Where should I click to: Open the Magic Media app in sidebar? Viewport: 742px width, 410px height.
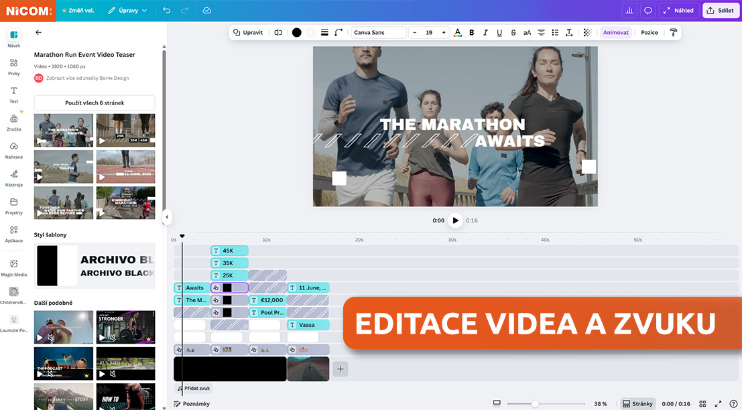(x=13, y=267)
